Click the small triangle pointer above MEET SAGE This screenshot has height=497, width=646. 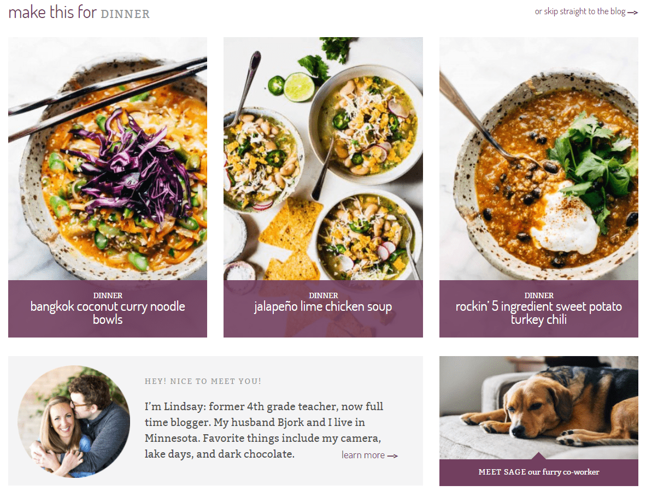pyautogui.click(x=538, y=456)
